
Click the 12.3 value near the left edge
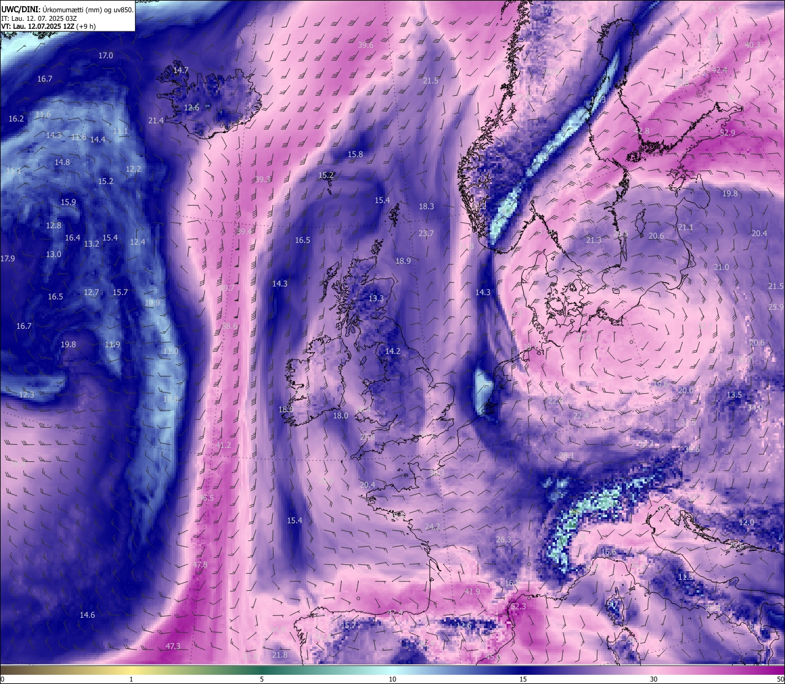tap(26, 395)
